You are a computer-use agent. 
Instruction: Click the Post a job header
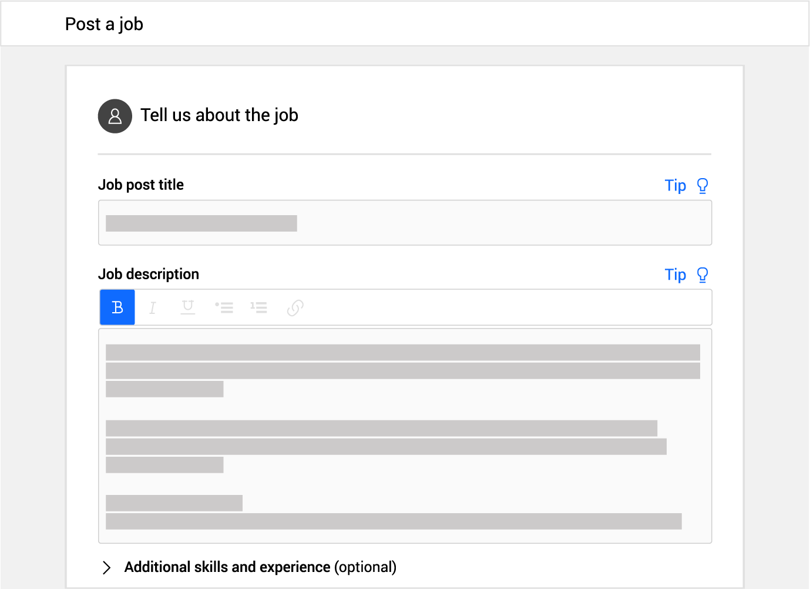pos(104,24)
